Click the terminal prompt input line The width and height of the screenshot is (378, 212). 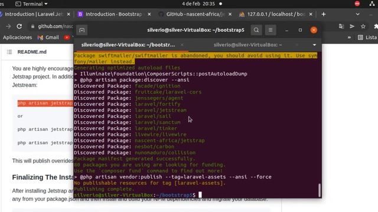tap(138, 195)
